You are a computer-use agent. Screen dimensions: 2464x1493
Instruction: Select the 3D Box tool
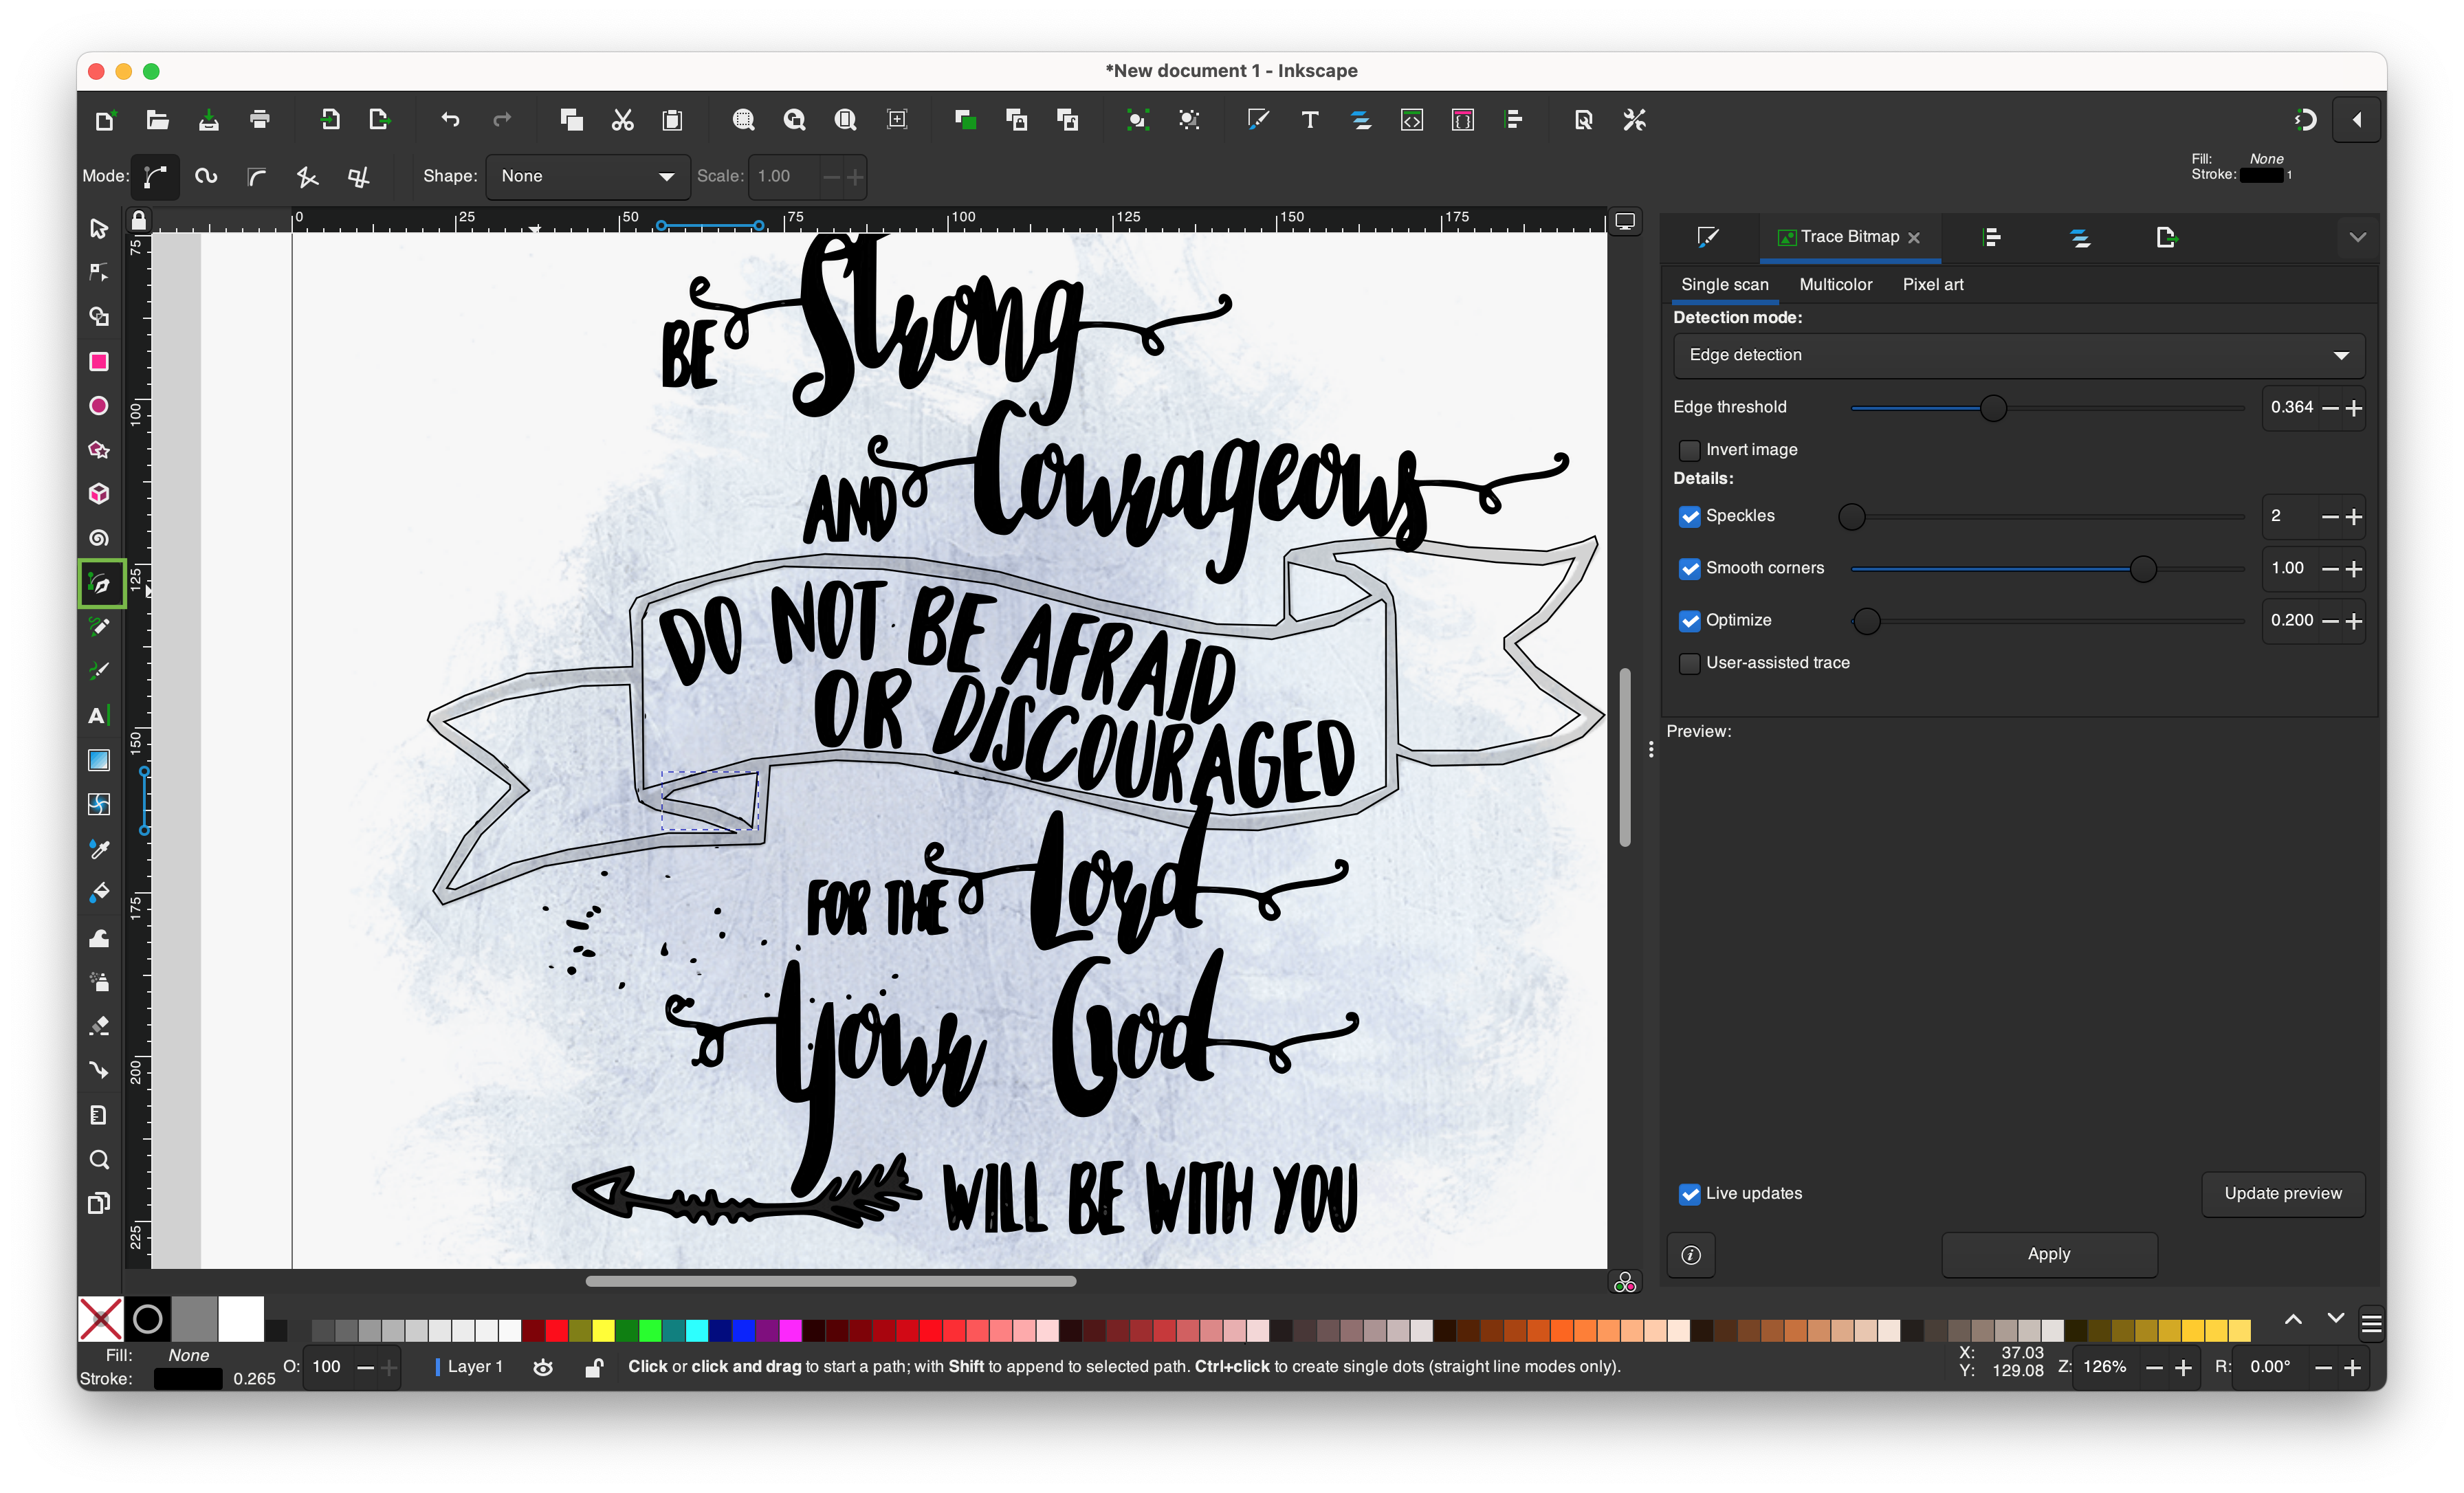point(98,493)
